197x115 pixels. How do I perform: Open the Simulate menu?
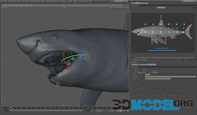38,1
